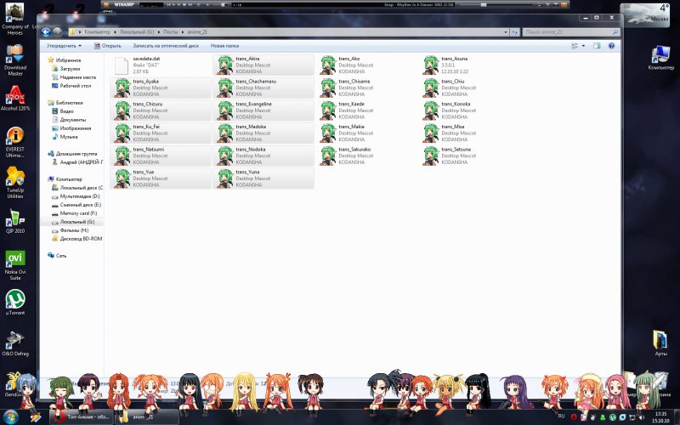Select the trans_Kaede mascot file
The height and width of the screenshot is (425, 680).
(366, 110)
